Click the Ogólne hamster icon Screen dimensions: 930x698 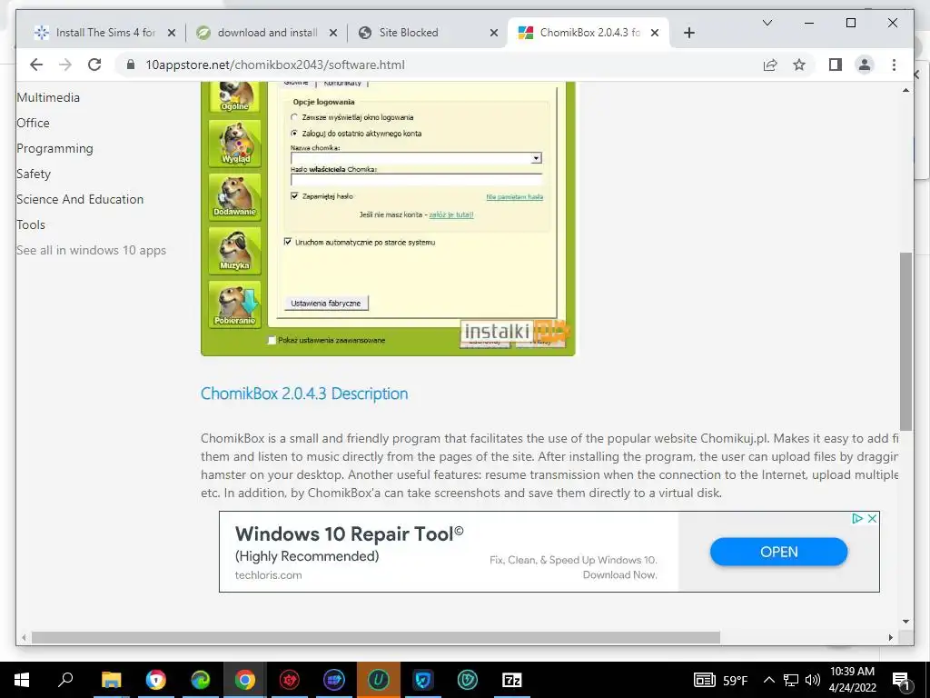tap(235, 96)
